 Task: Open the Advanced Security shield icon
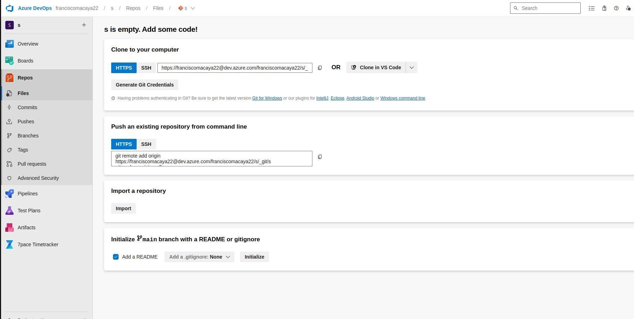coord(10,178)
